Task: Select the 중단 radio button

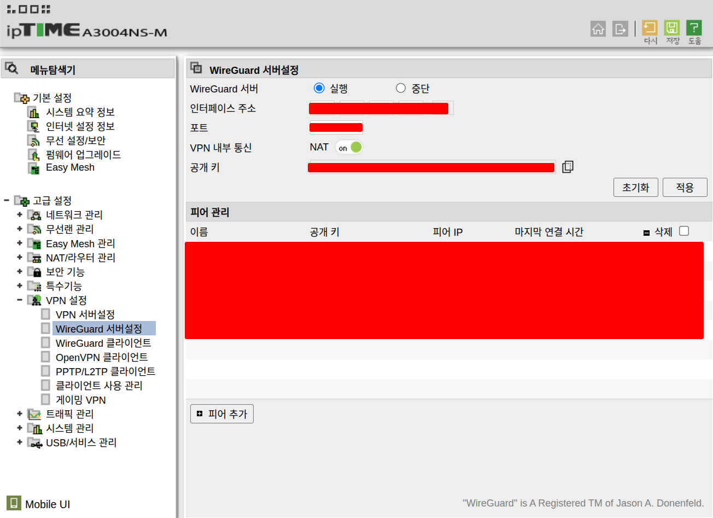Action: pos(401,88)
